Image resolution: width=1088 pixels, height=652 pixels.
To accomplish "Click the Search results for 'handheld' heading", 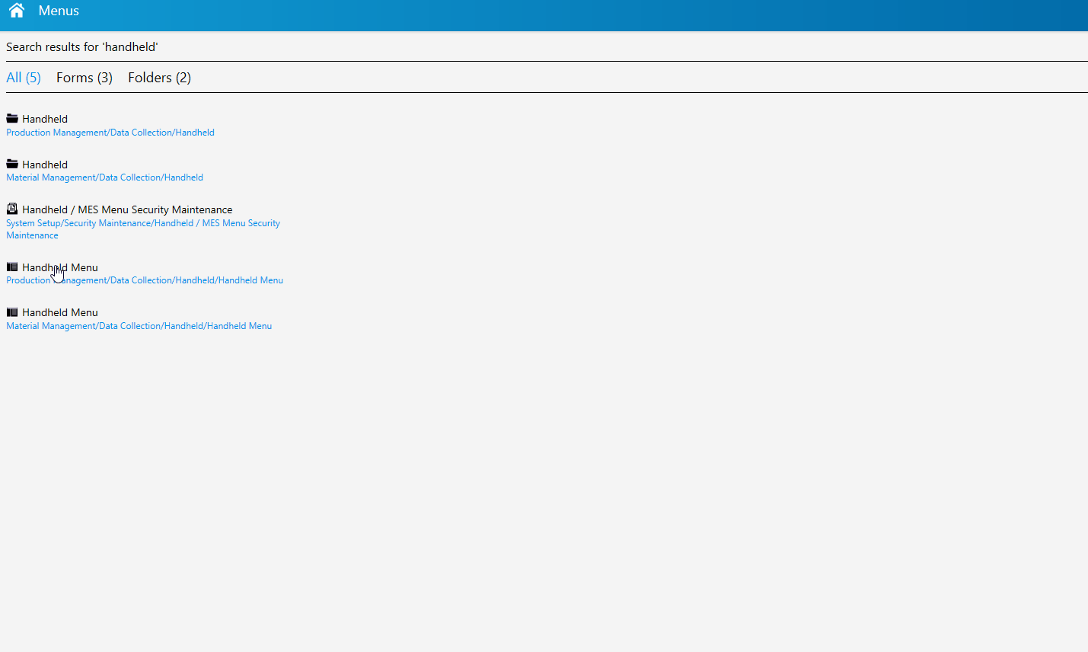I will 82,47.
